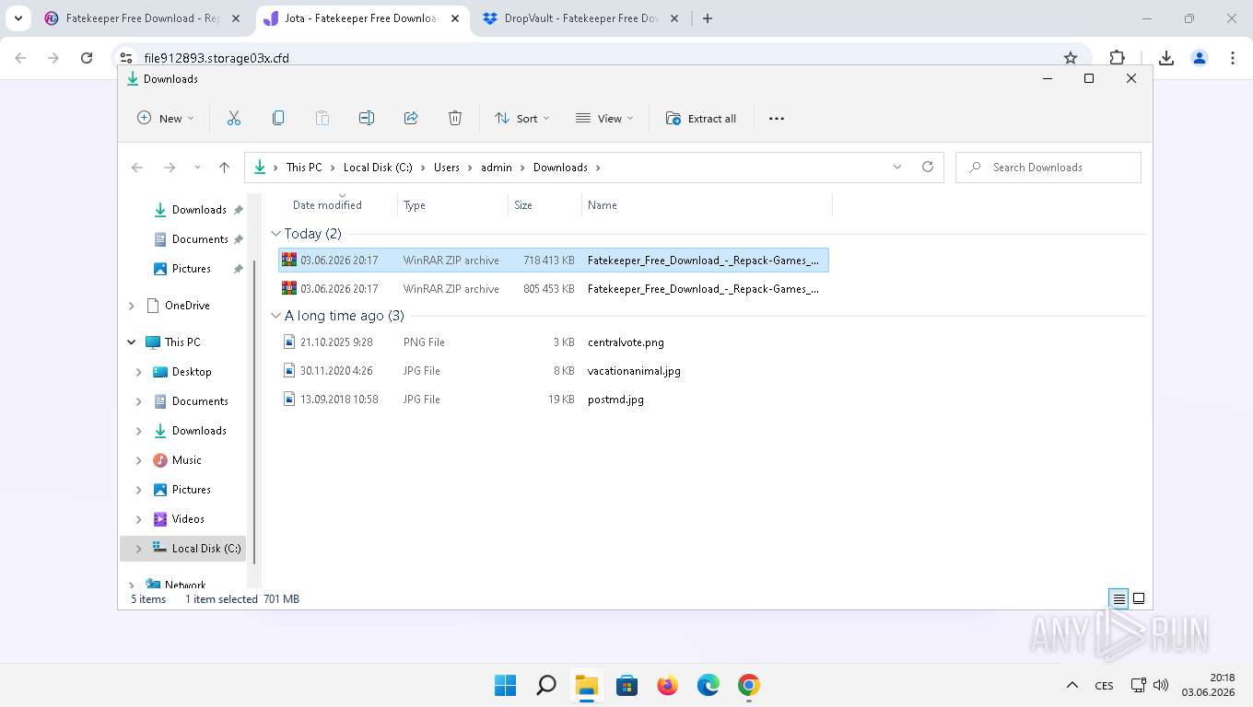Viewport: 1253px width, 707px height.
Task: Open Firefox from taskbar
Action: click(x=668, y=685)
